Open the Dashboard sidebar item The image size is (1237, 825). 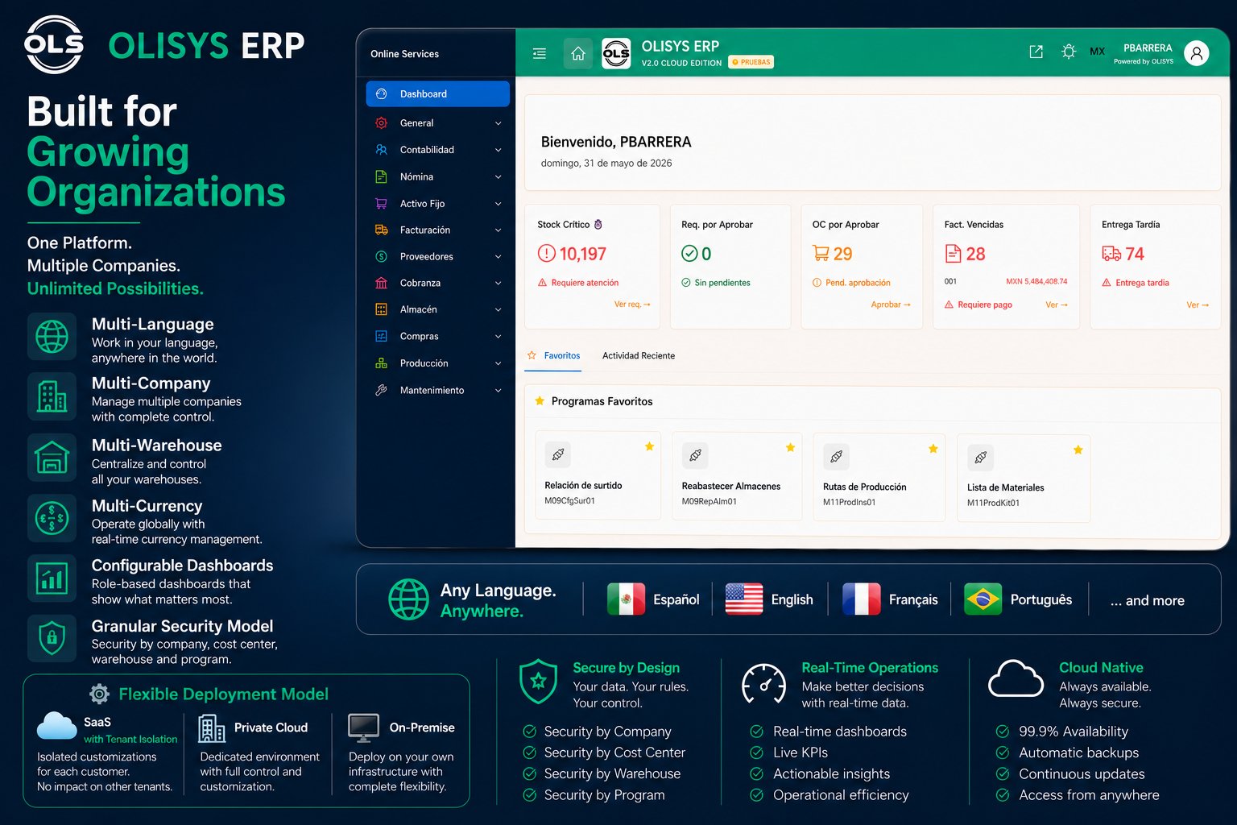coord(437,93)
